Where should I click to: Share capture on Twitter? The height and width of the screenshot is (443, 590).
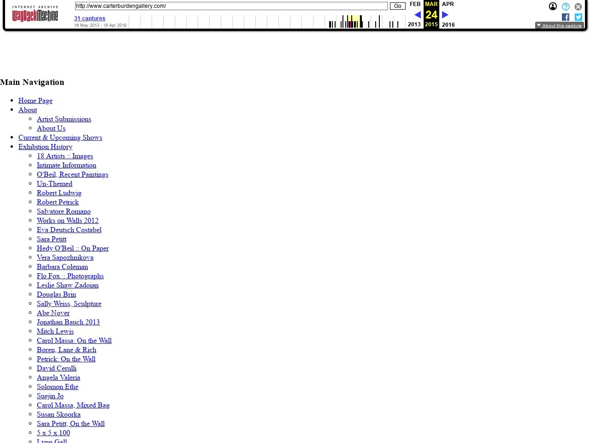[578, 17]
